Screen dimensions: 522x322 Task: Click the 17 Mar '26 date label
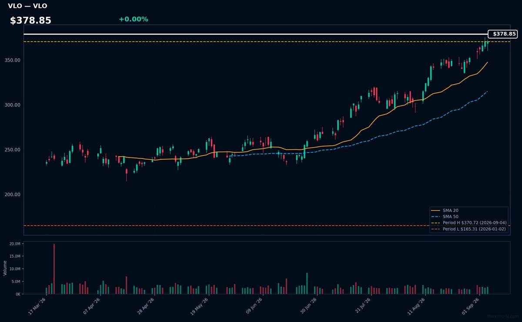pyautogui.click(x=37, y=307)
